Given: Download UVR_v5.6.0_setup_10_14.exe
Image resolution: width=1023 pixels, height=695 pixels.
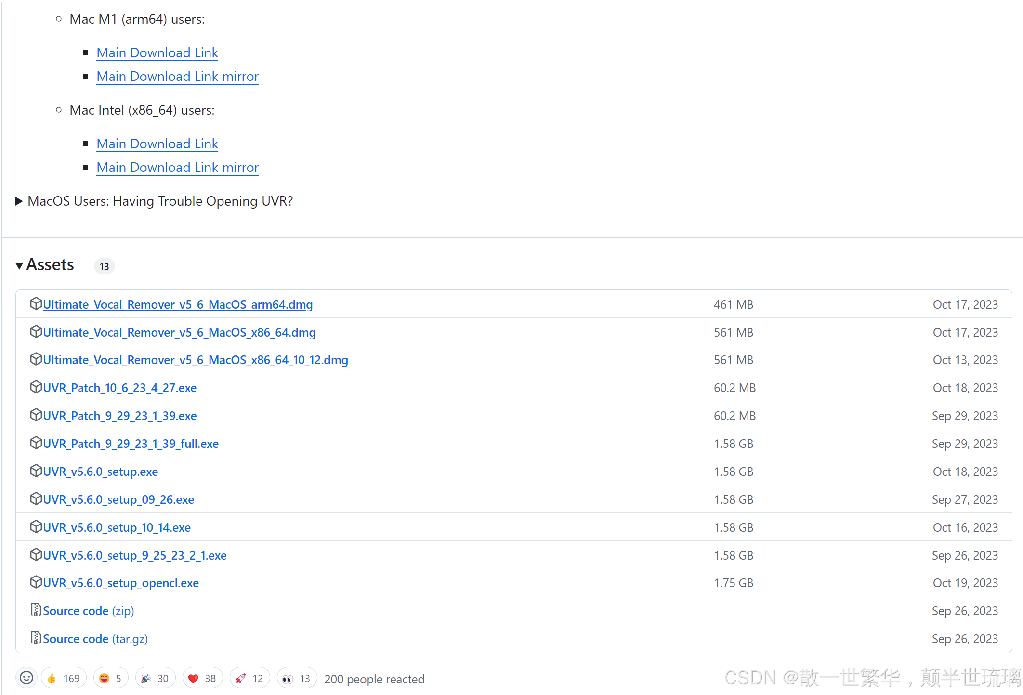Looking at the screenshot, I should click(x=117, y=527).
